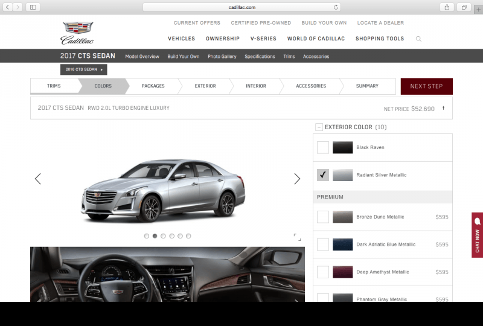Open the Specifications link
Image resolution: width=483 pixels, height=326 pixels.
pyautogui.click(x=260, y=56)
